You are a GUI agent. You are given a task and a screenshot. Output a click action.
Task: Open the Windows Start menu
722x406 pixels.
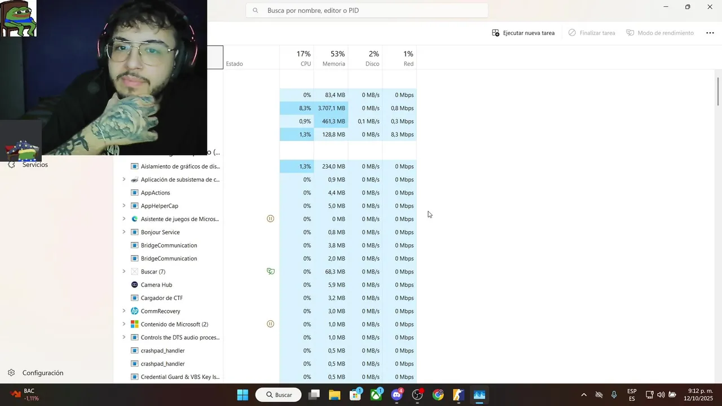[243, 395]
